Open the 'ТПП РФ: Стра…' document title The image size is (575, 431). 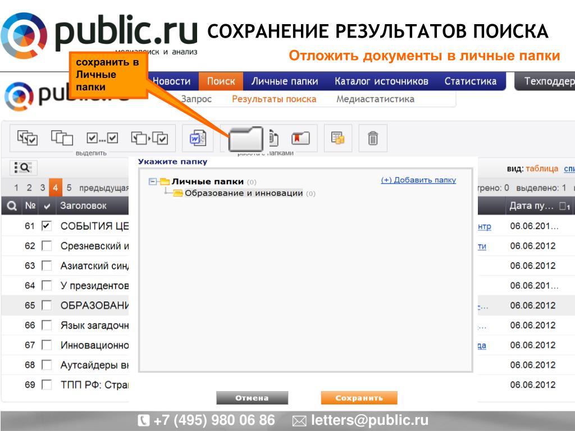94,385
